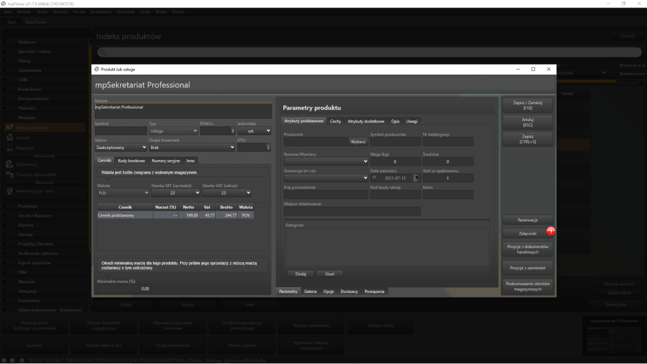Switch to the Cechy tab

tap(336, 121)
